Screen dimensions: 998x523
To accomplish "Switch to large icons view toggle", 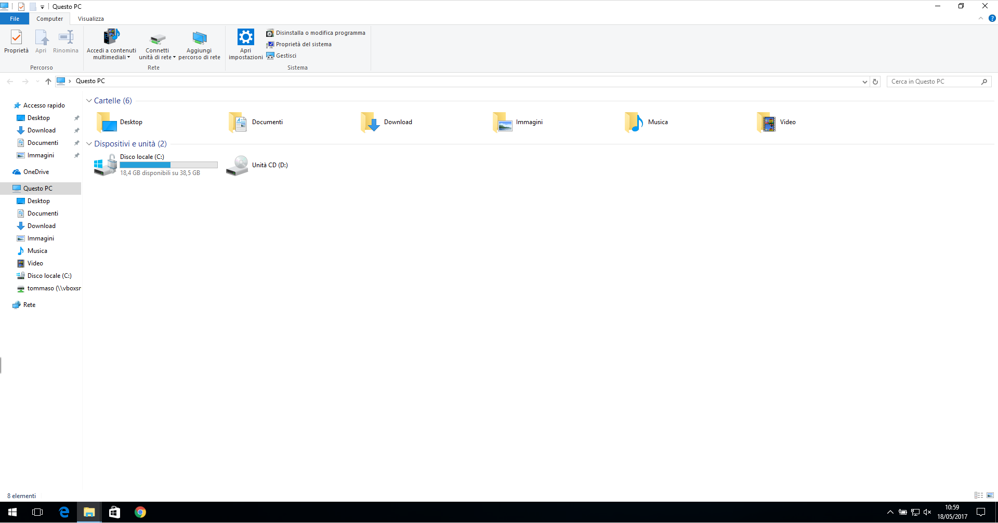I will 990,495.
